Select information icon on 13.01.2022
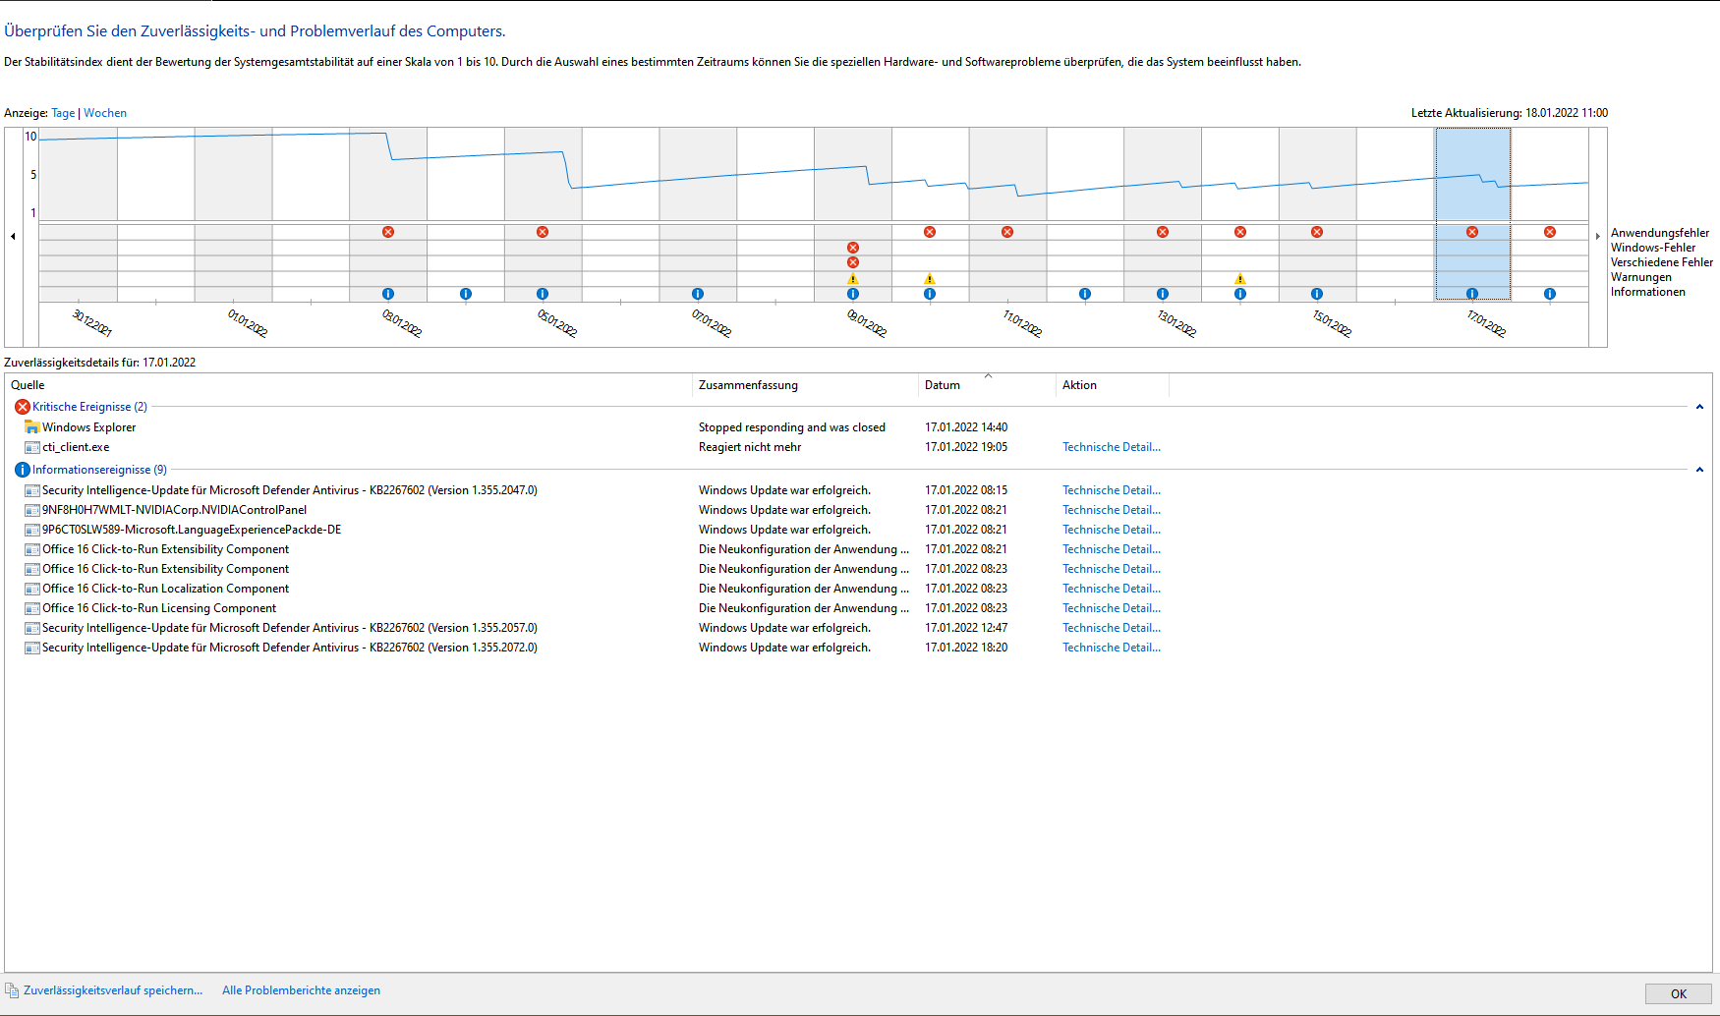Viewport: 1720px width, 1016px height. pos(1163,294)
